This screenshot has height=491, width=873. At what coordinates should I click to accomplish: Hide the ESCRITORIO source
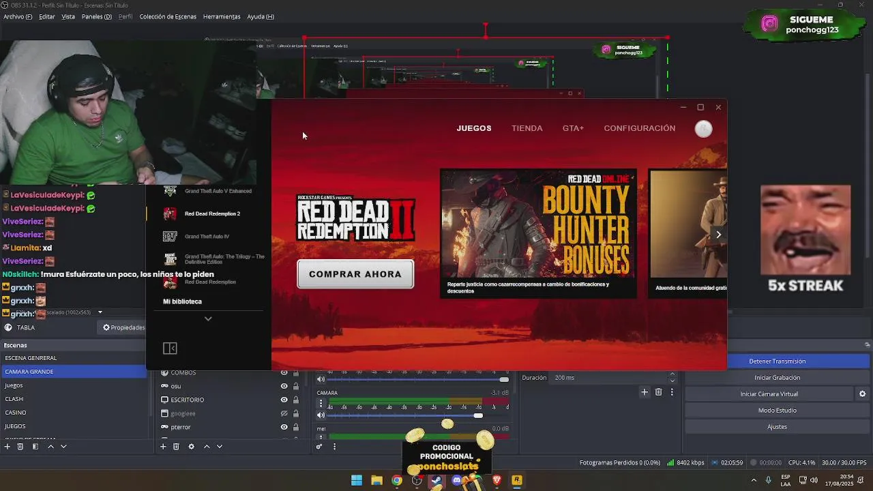(284, 400)
